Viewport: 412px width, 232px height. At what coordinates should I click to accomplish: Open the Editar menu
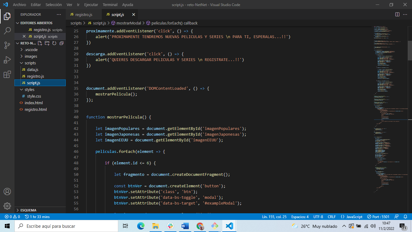(x=36, y=5)
